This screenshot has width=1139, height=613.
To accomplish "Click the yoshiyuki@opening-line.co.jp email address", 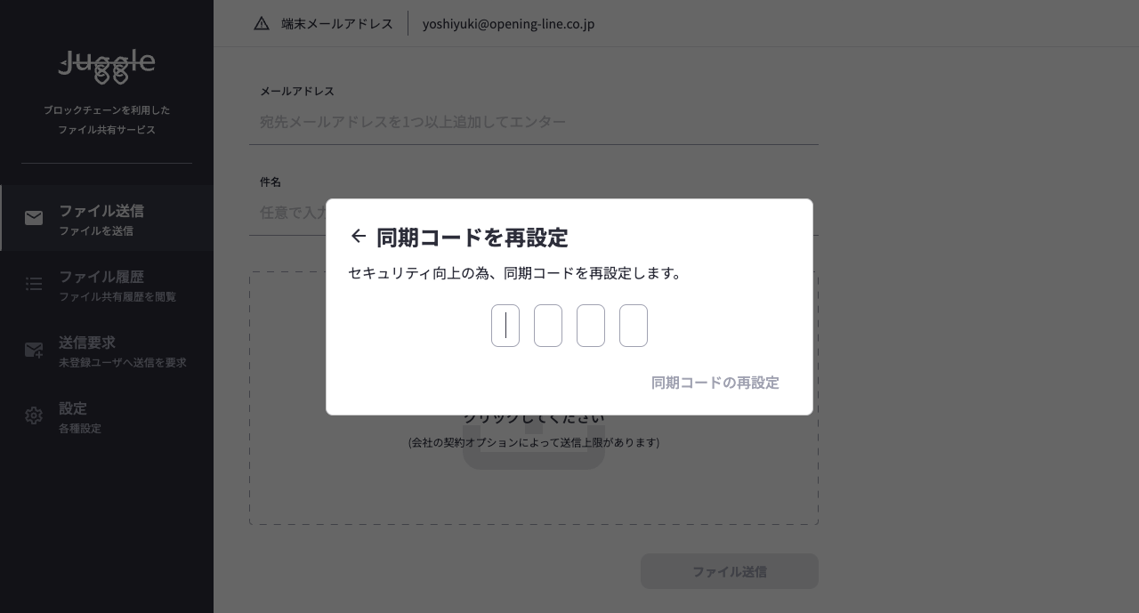I will (x=508, y=24).
